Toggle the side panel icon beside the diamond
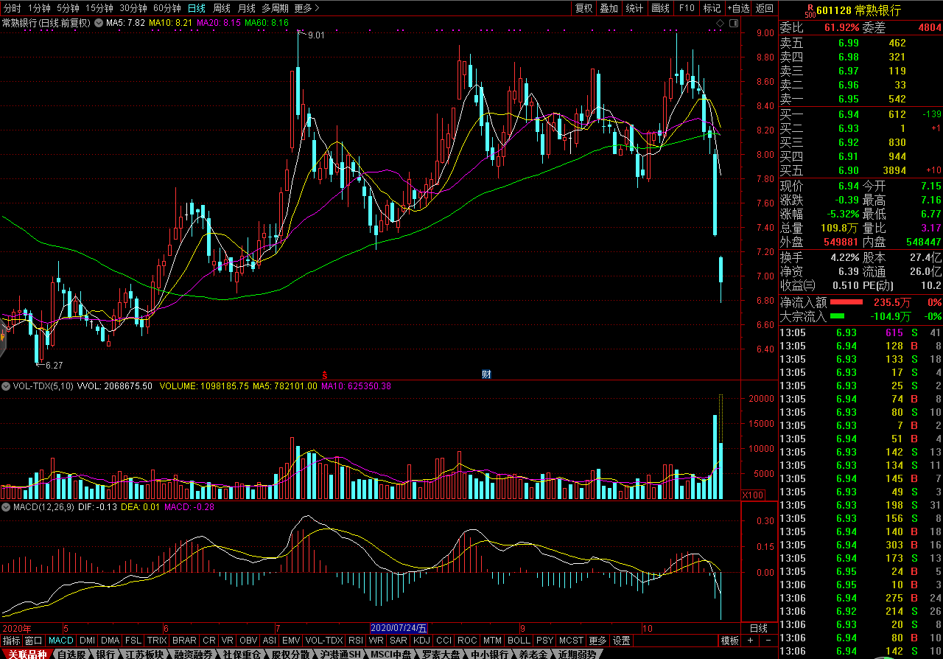The width and height of the screenshot is (943, 659). click(x=732, y=23)
